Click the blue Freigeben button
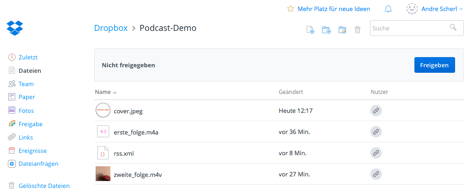Screen dimensions: 468x193 pyautogui.click(x=435, y=65)
